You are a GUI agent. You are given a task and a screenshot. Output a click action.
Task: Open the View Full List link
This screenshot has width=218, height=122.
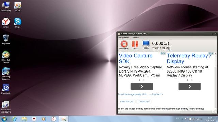[x=126, y=102]
